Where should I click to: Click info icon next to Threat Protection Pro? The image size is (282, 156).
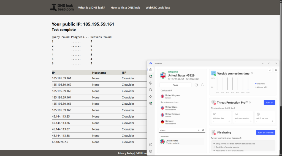click(250, 102)
